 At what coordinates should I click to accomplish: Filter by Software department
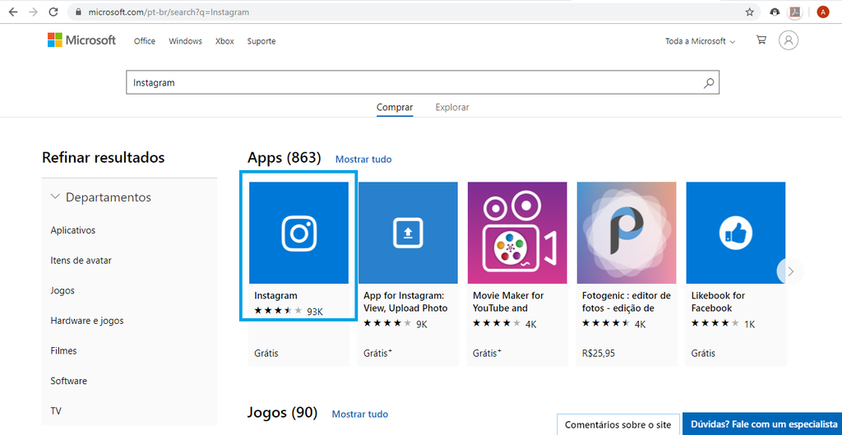click(69, 381)
